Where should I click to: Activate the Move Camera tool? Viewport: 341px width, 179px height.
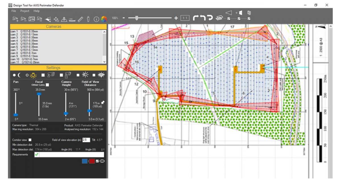(56, 18)
